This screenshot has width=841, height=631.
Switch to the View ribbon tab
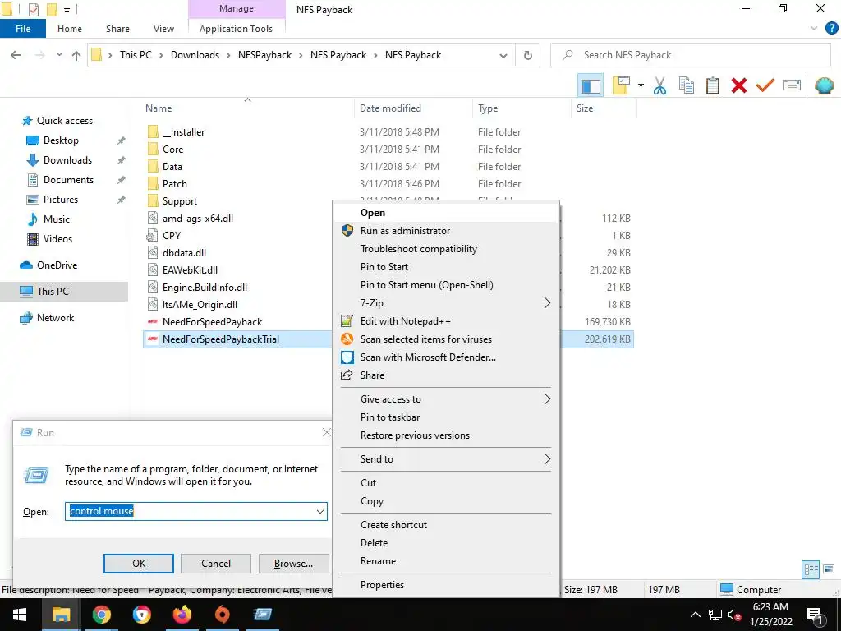163,29
